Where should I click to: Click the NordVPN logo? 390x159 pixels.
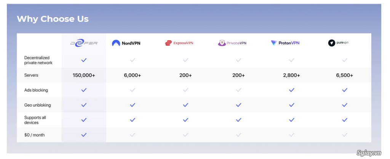pyautogui.click(x=126, y=43)
